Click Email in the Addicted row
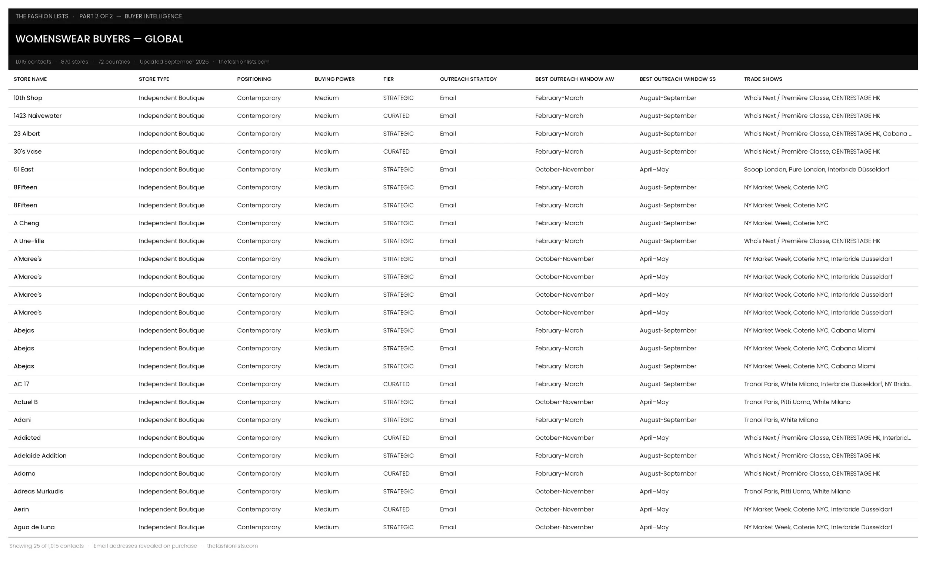The width and height of the screenshot is (926, 563). (x=448, y=437)
